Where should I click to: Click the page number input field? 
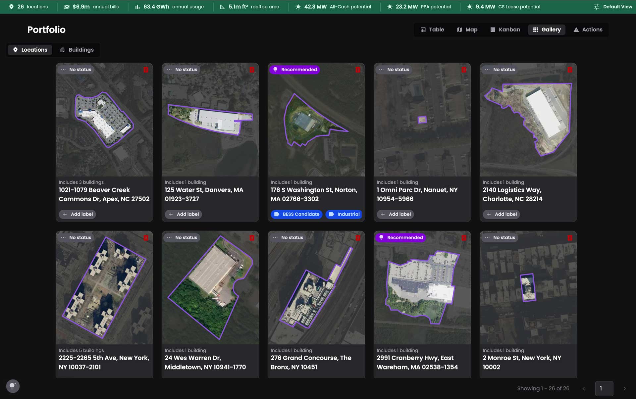pyautogui.click(x=604, y=389)
